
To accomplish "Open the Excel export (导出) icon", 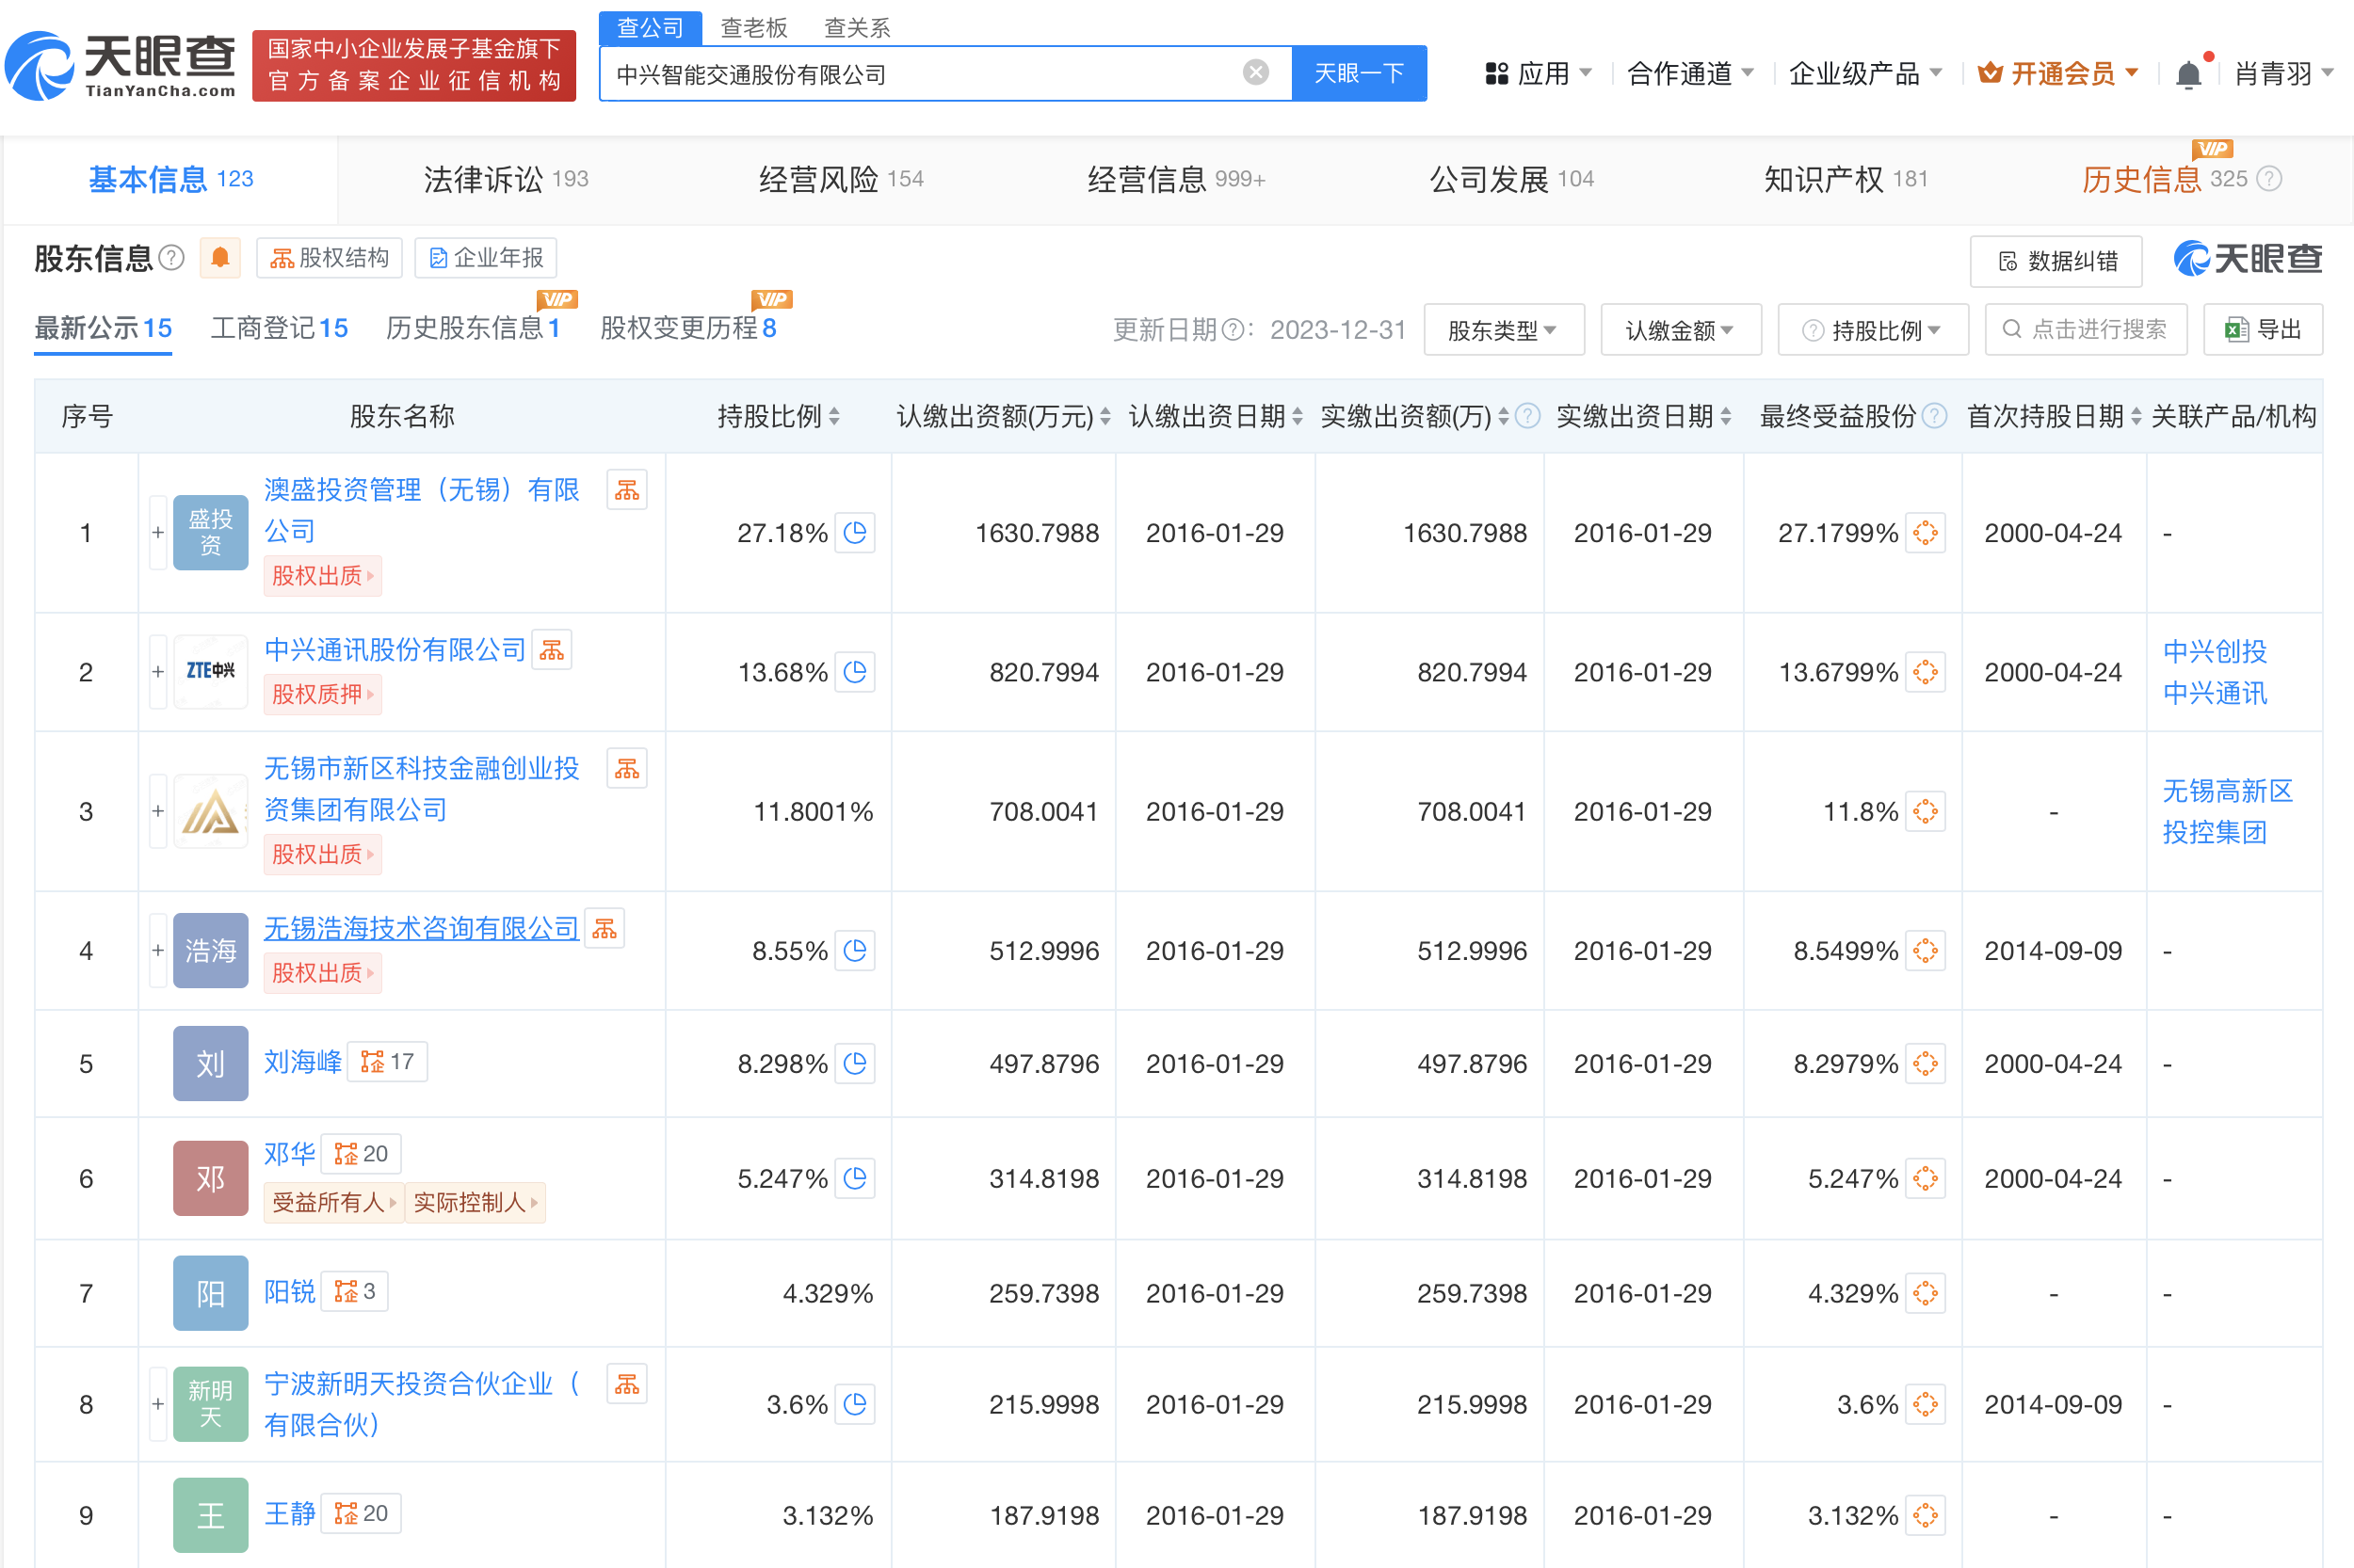I will tap(2262, 329).
